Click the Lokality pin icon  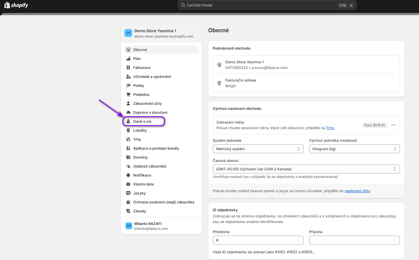pyautogui.click(x=128, y=130)
